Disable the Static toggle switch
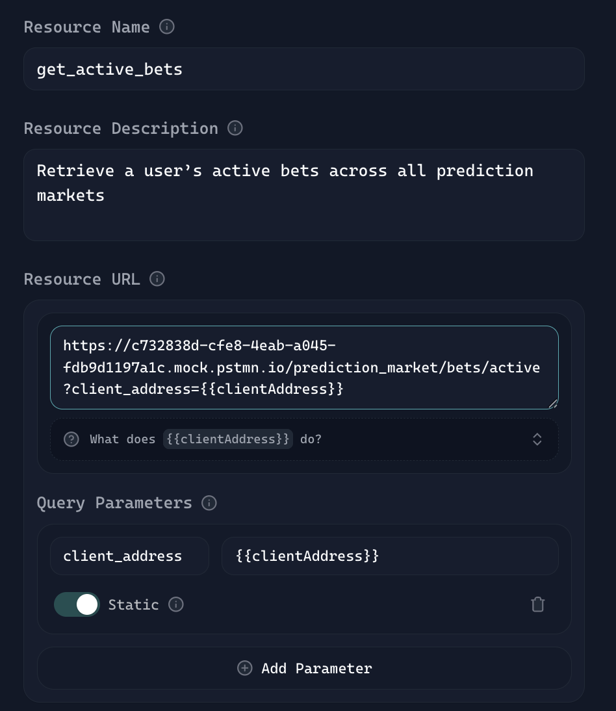 tap(77, 604)
